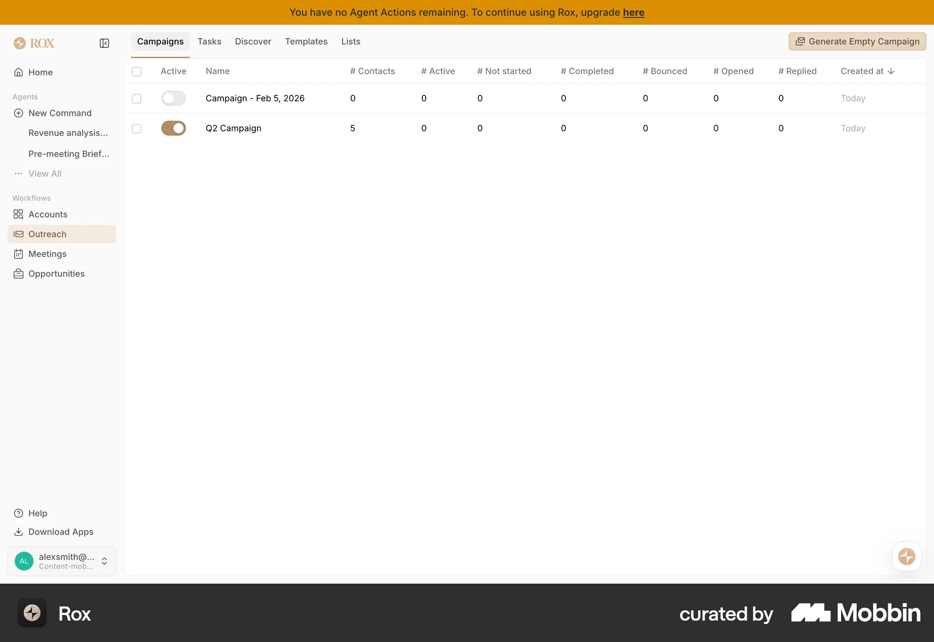Collapse the sidebar with the panel icon
Screen dimensions: 934x642
pyautogui.click(x=104, y=43)
